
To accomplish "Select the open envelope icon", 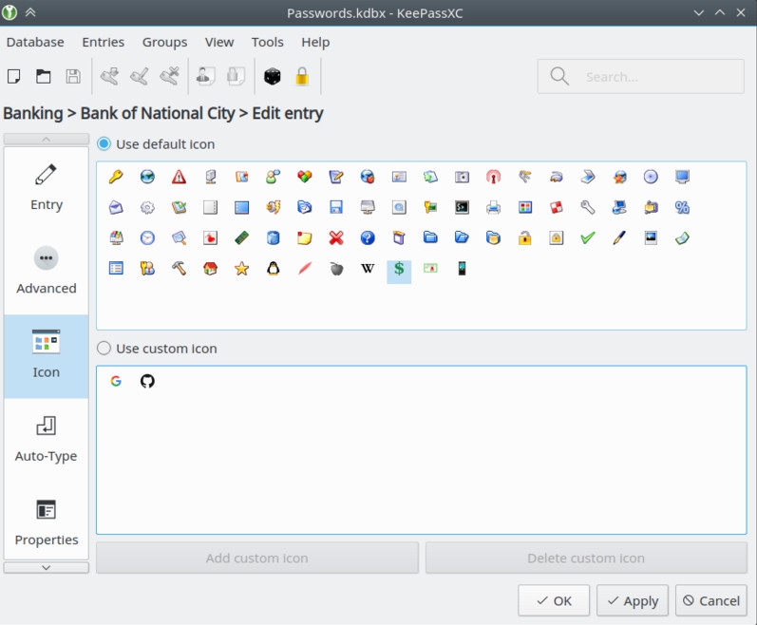I will (116, 207).
